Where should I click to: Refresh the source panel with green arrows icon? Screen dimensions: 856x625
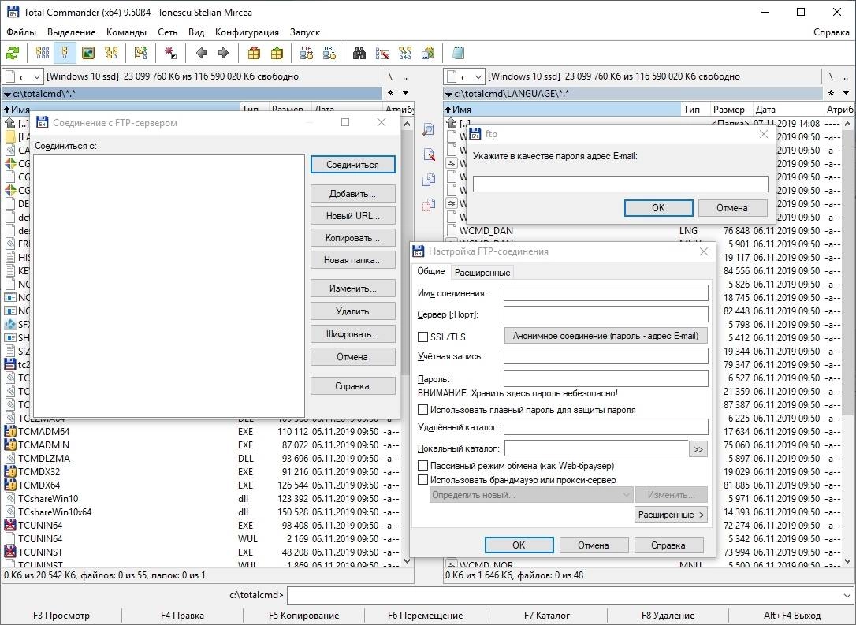[x=13, y=53]
